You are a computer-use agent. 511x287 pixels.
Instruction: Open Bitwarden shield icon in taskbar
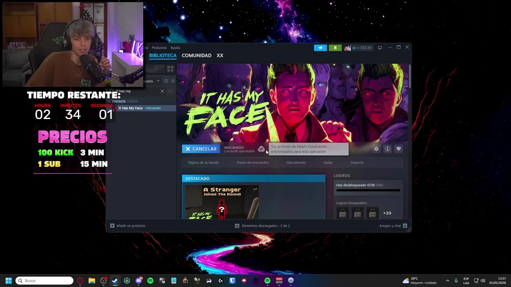232,281
